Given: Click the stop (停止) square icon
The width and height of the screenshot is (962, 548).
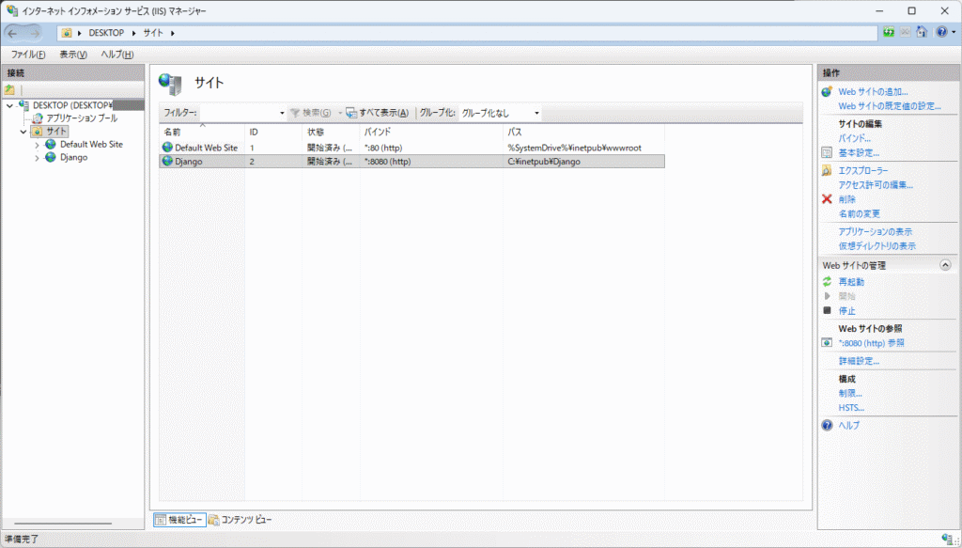Looking at the screenshot, I should point(827,310).
